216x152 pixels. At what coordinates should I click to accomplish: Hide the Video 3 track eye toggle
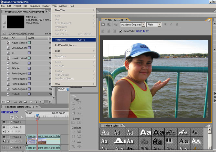4,122
